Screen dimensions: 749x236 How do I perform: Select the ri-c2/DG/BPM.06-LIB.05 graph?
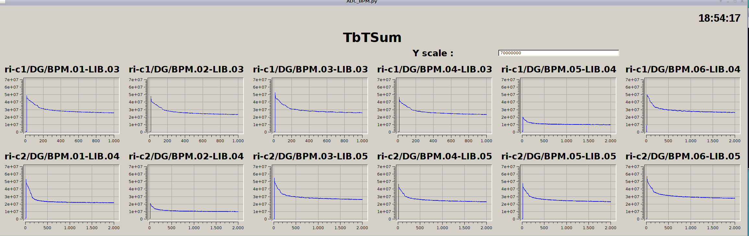coord(693,193)
